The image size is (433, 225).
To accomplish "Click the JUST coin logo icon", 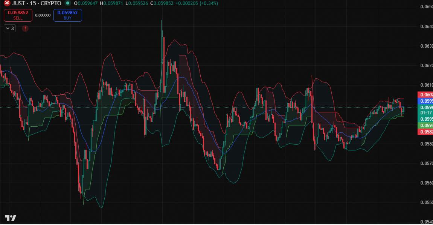I will click(x=6, y=3).
